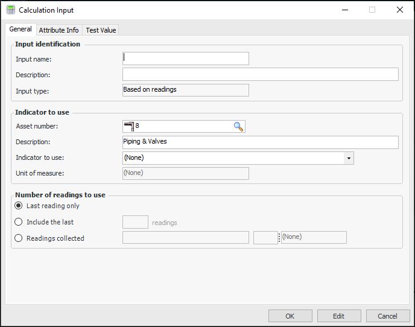
Task: Click the Calculation Input title bar icon
Action: 10,10
